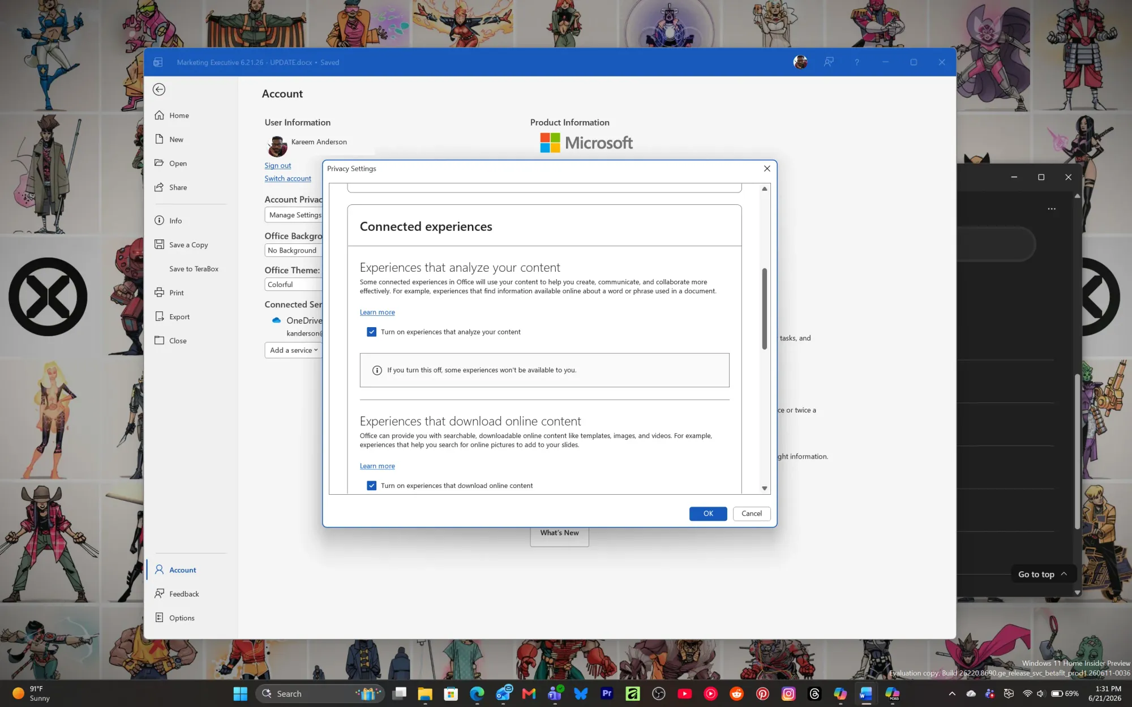
Task: Choose Save a Copy
Action: tap(188, 245)
